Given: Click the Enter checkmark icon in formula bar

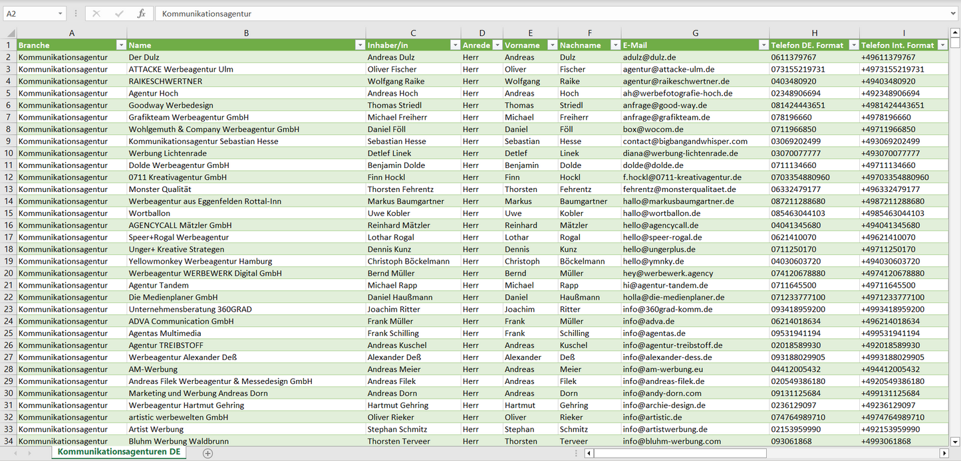Looking at the screenshot, I should point(119,13).
